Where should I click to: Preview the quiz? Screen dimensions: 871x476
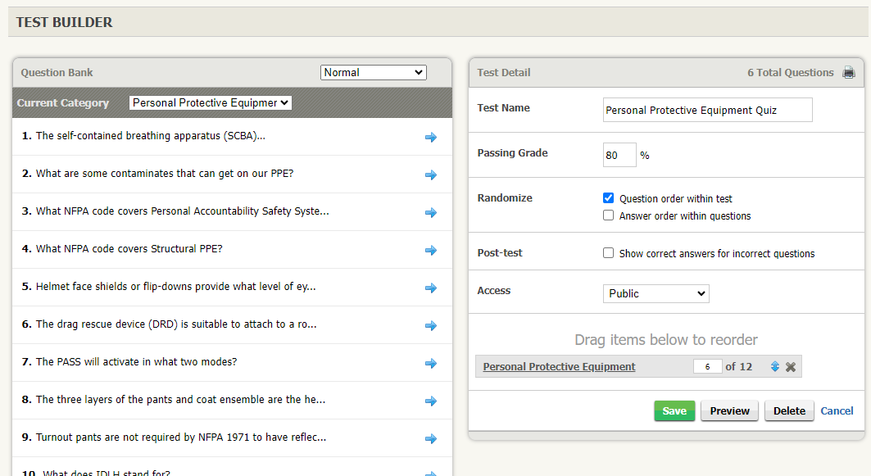(x=728, y=410)
